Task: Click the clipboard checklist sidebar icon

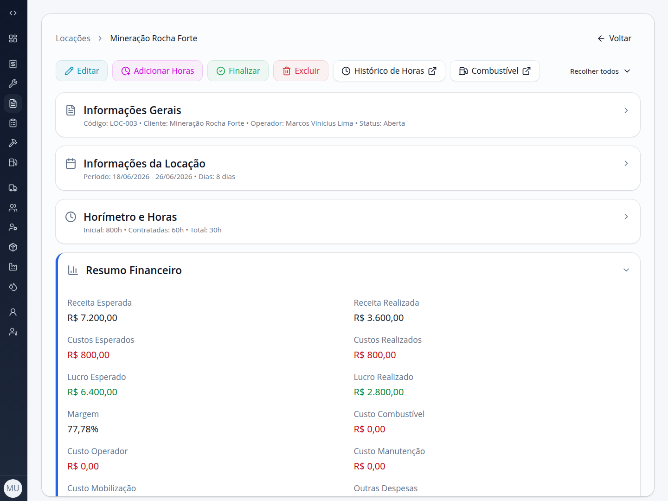Action: [13, 123]
